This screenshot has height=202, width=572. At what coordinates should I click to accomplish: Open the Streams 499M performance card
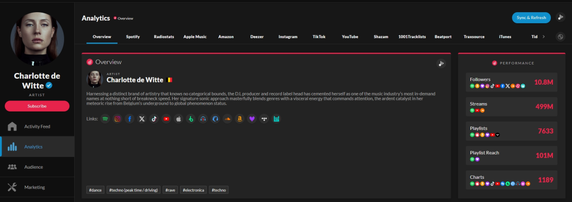coord(512,107)
